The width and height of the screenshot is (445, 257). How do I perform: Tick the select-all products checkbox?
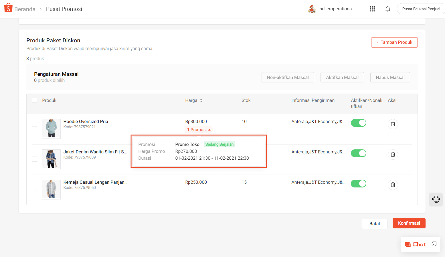pos(34,100)
